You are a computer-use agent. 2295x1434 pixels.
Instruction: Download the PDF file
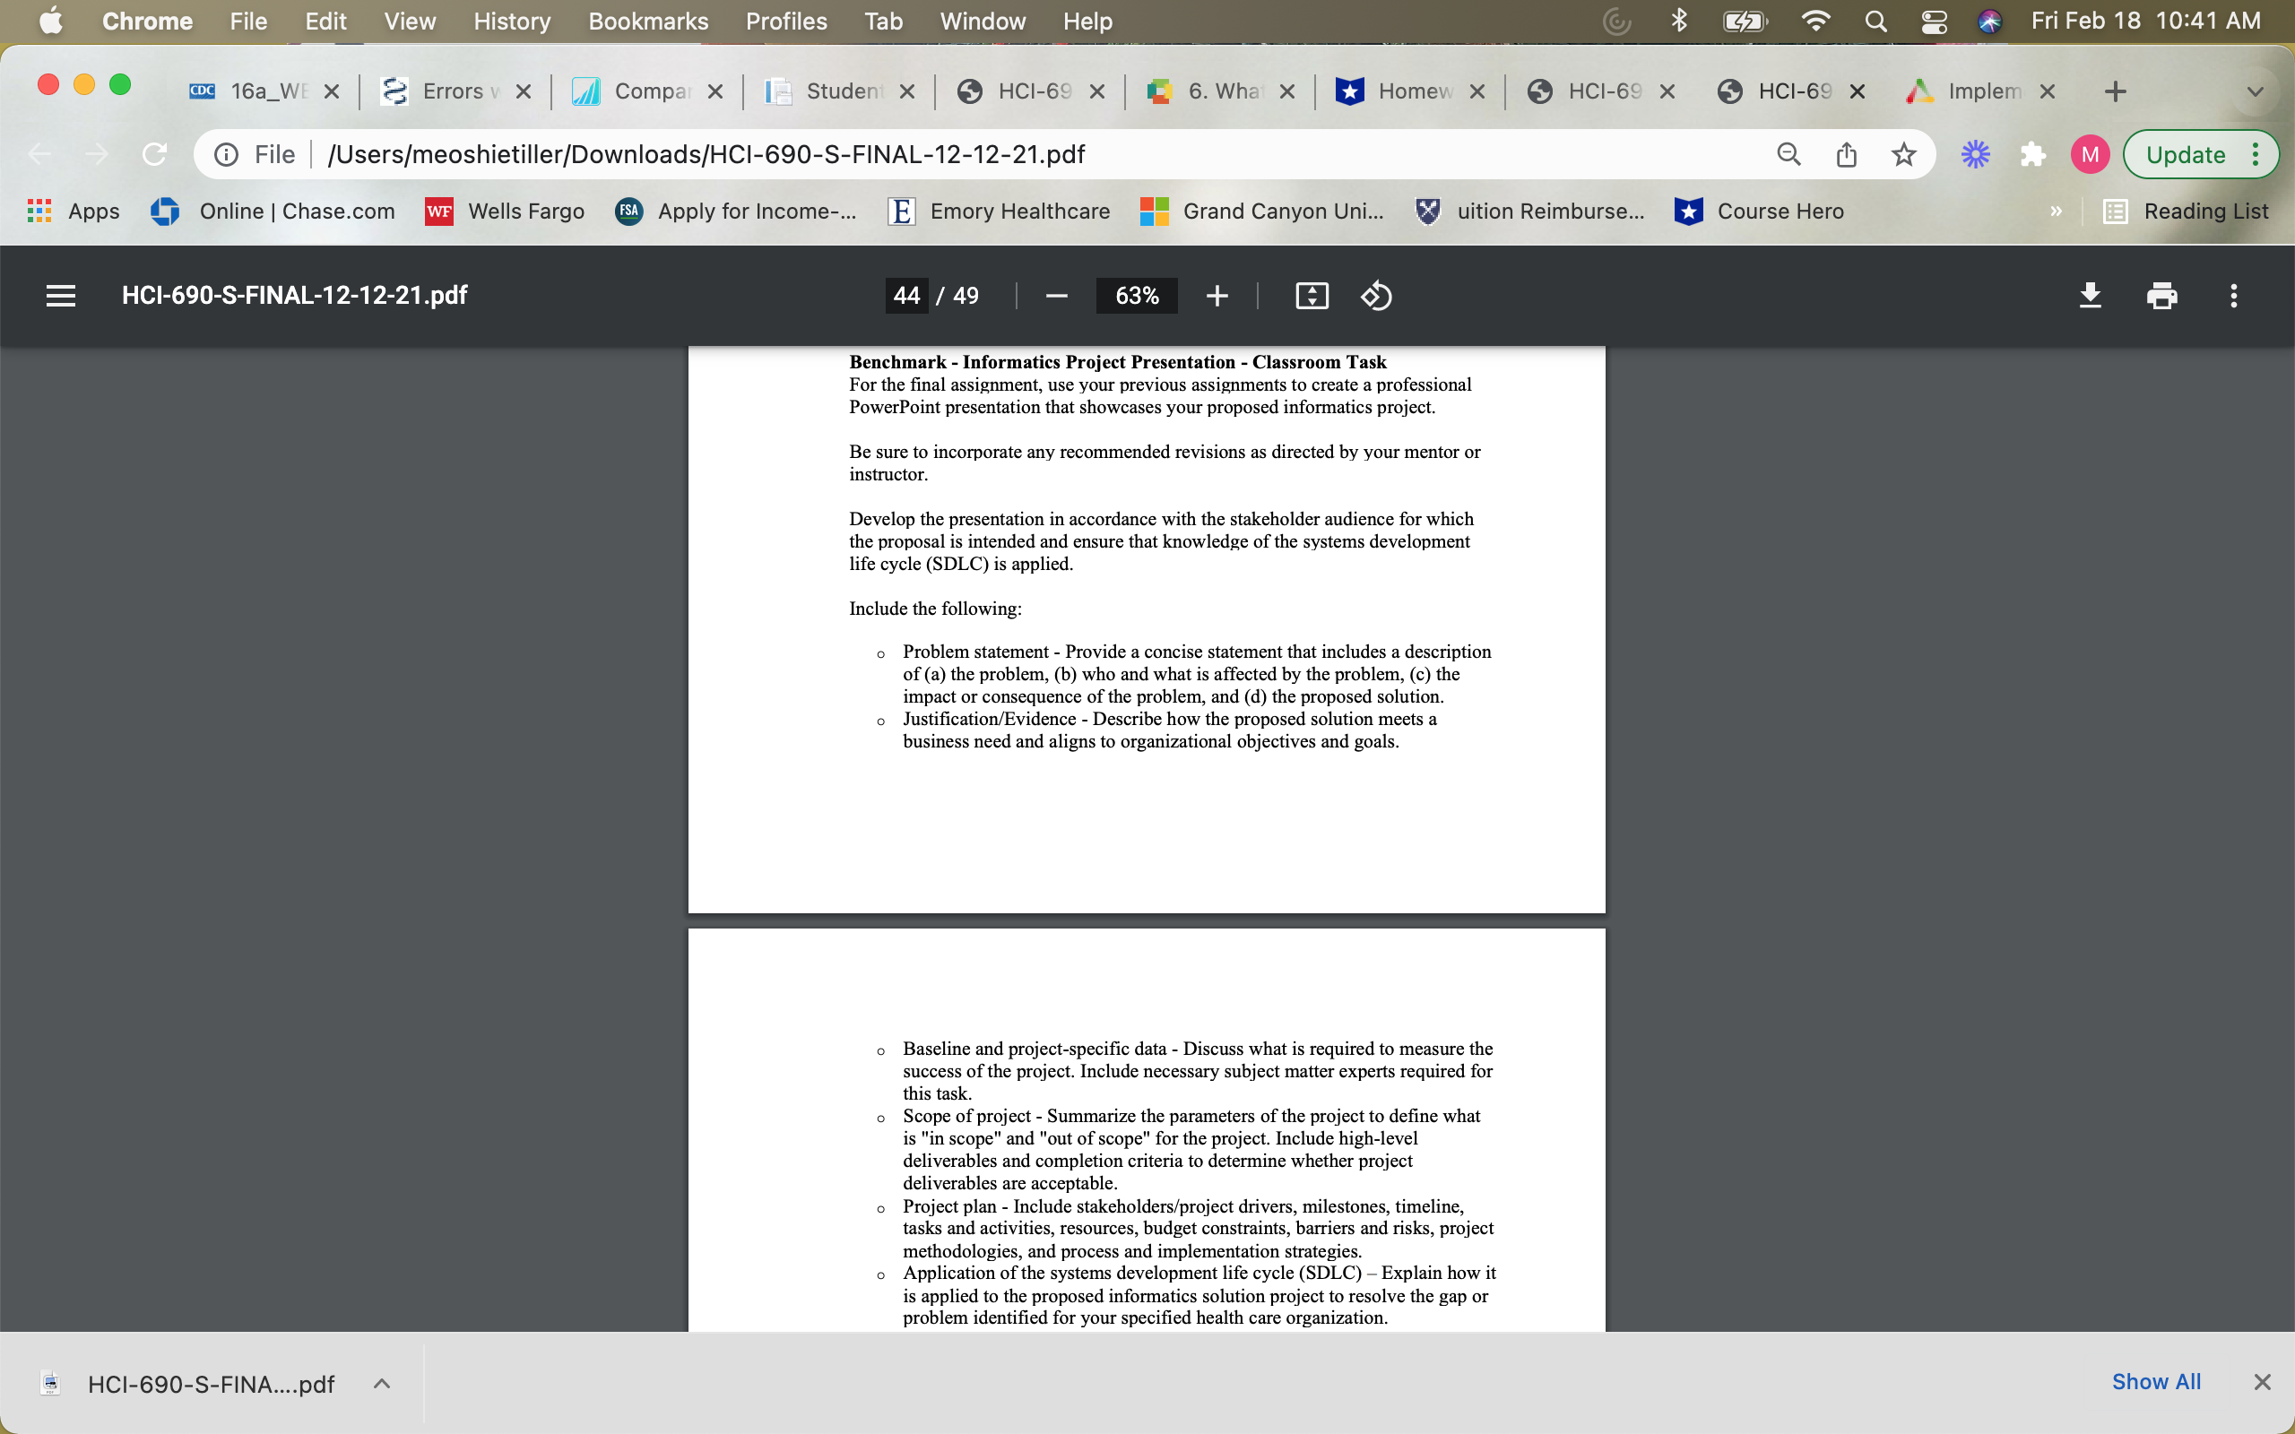click(x=2091, y=295)
